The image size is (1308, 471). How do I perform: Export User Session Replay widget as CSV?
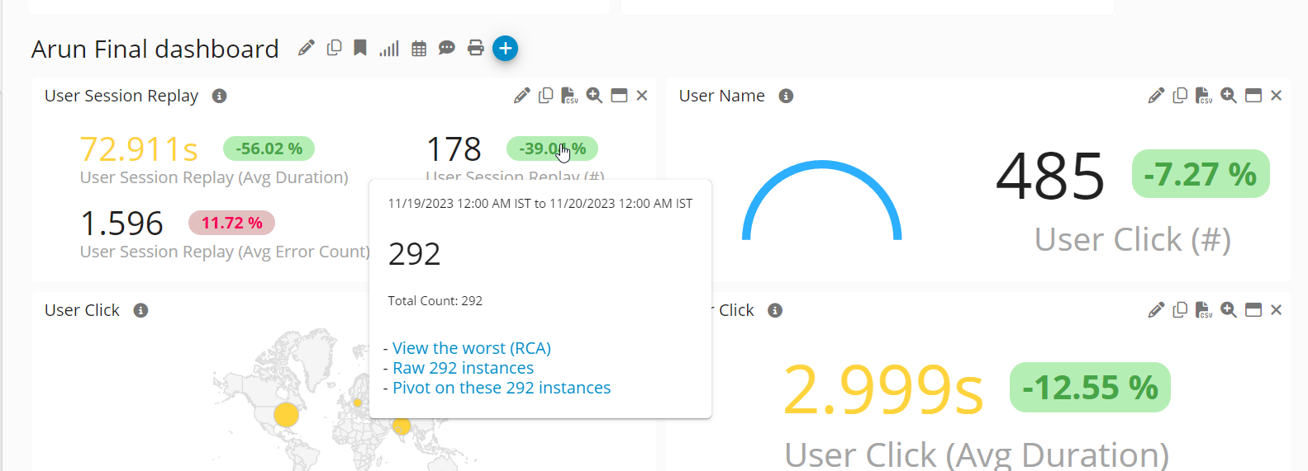pyautogui.click(x=569, y=96)
